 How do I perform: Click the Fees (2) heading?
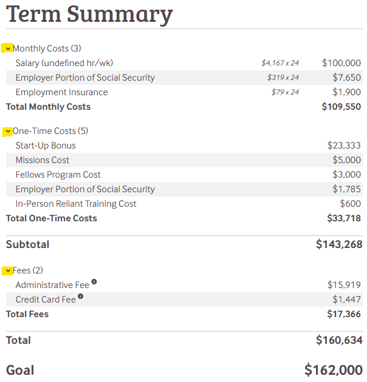(x=28, y=270)
